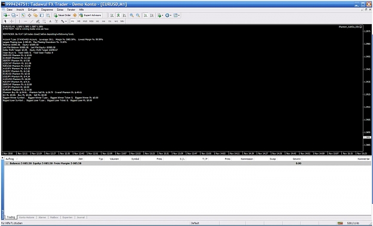Sort by the Symbol column header
This screenshot has width=373, height=226.
tap(135, 159)
